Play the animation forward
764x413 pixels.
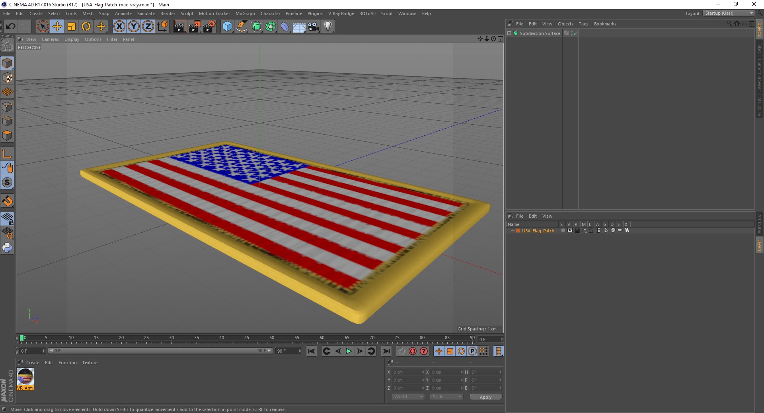349,351
